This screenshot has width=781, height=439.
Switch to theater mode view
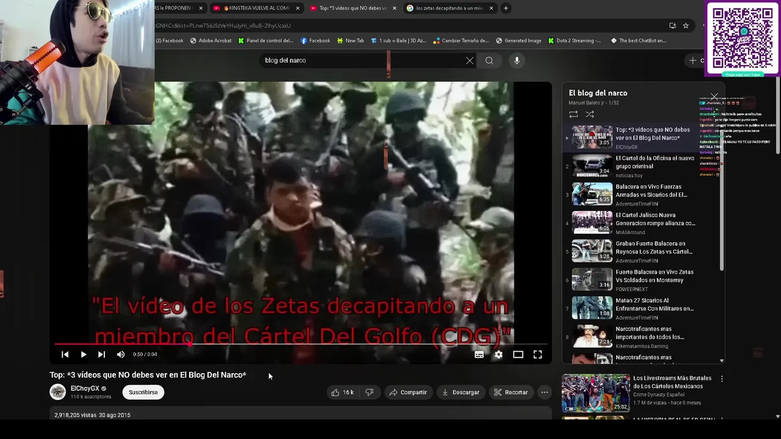click(x=518, y=354)
